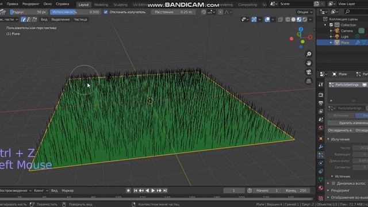
Task: Select solid viewport shading
Action: (x=293, y=20)
